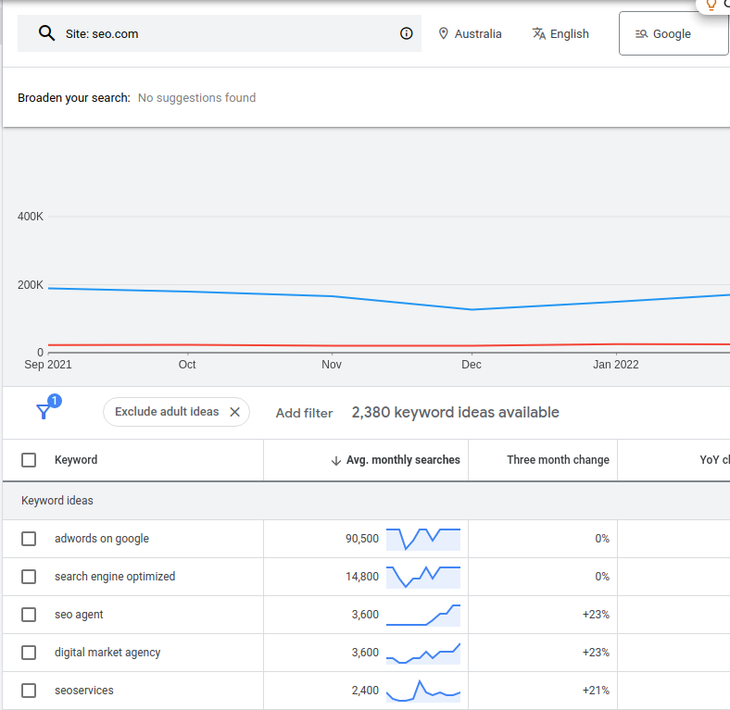Click the translate language icon

tap(539, 34)
